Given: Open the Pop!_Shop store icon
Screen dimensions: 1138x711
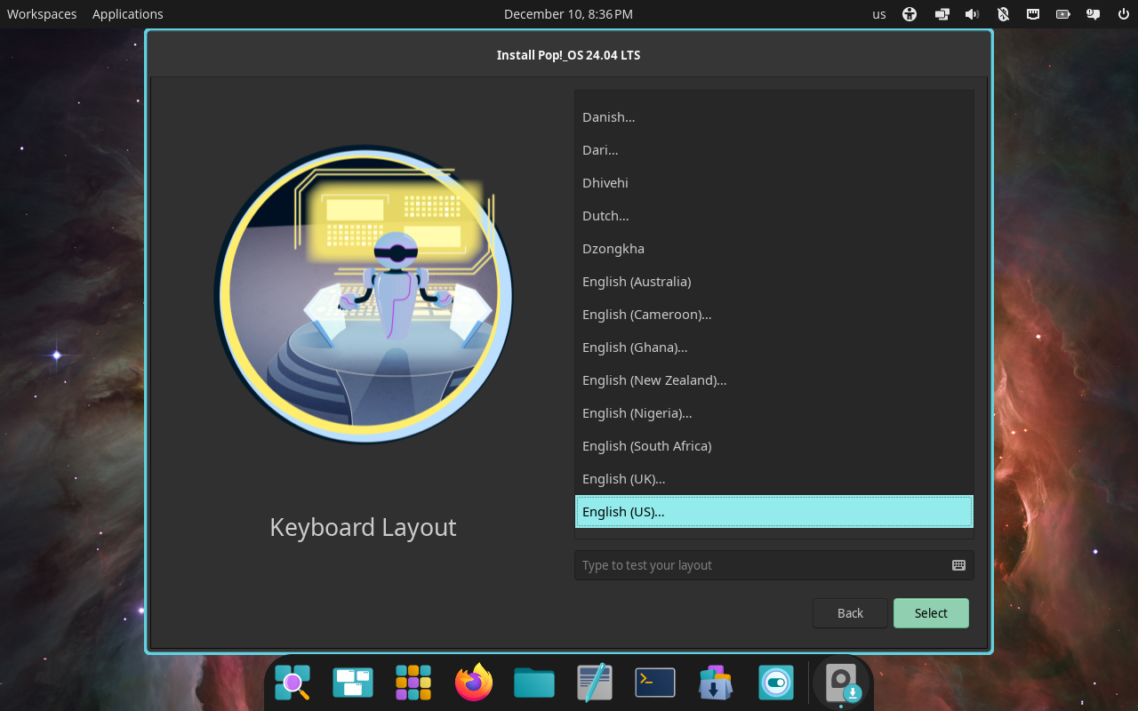Looking at the screenshot, I should click(715, 682).
